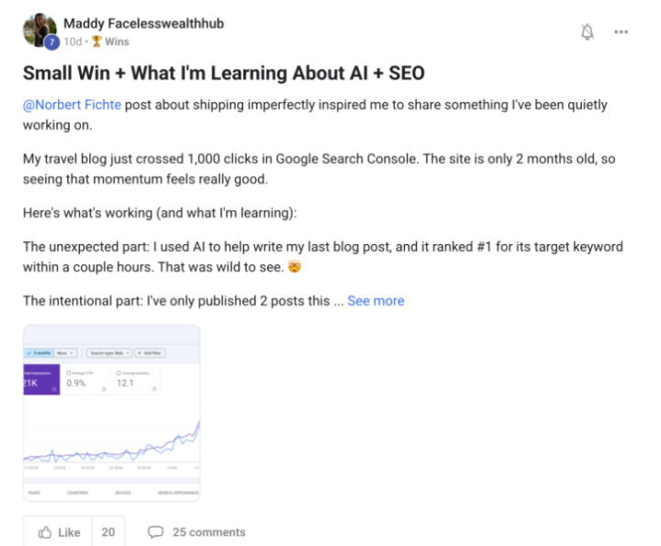This screenshot has height=546, width=661.
Task: Open the three-dot post options menu
Action: (622, 32)
